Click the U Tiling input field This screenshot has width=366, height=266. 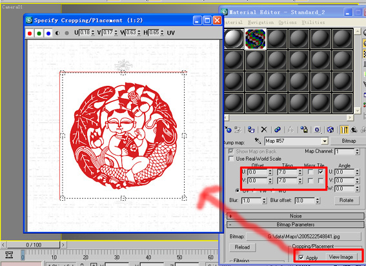(x=287, y=172)
